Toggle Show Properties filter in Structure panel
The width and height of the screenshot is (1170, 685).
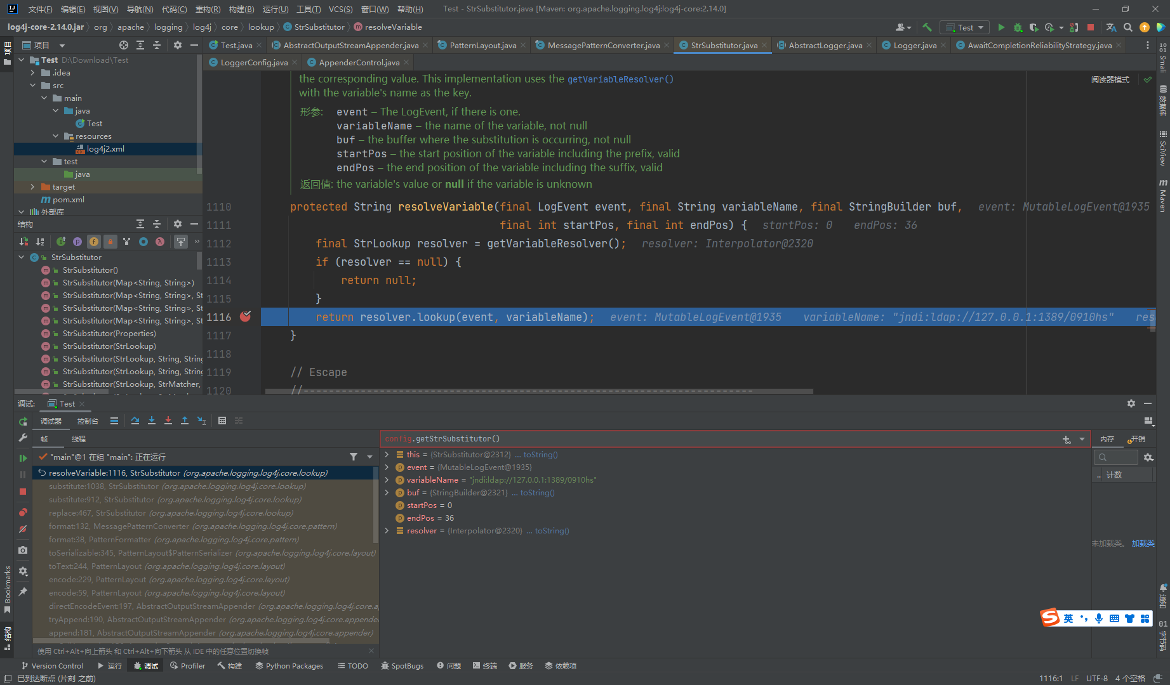tap(77, 242)
